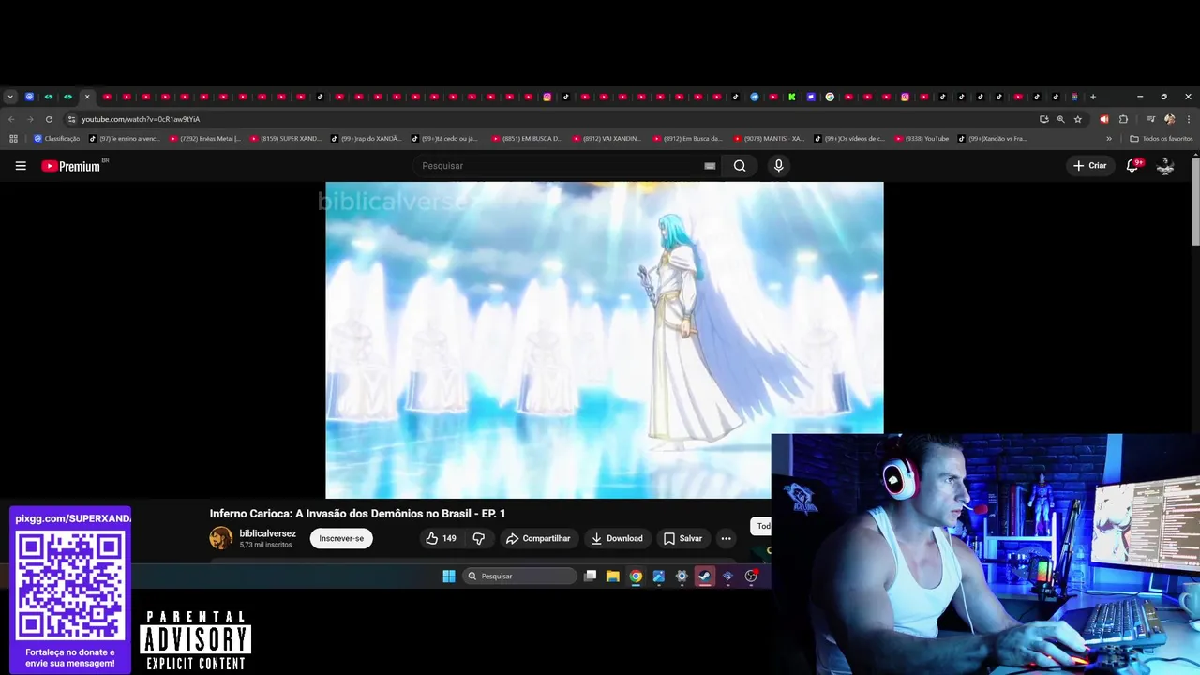Open YouTube notifications bell
The image size is (1200, 675).
(1132, 166)
